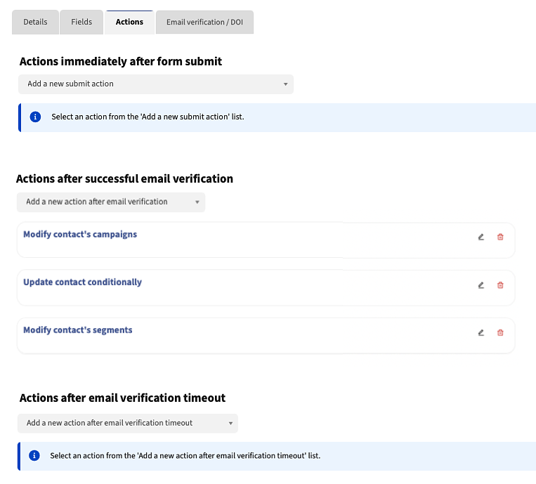Edit the Modify contact's segments action
This screenshot has height=484, width=536.
pos(481,333)
